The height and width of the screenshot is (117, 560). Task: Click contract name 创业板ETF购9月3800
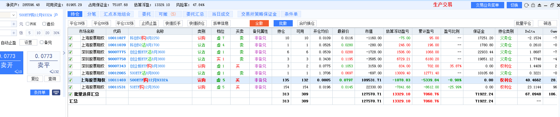tap(147, 66)
